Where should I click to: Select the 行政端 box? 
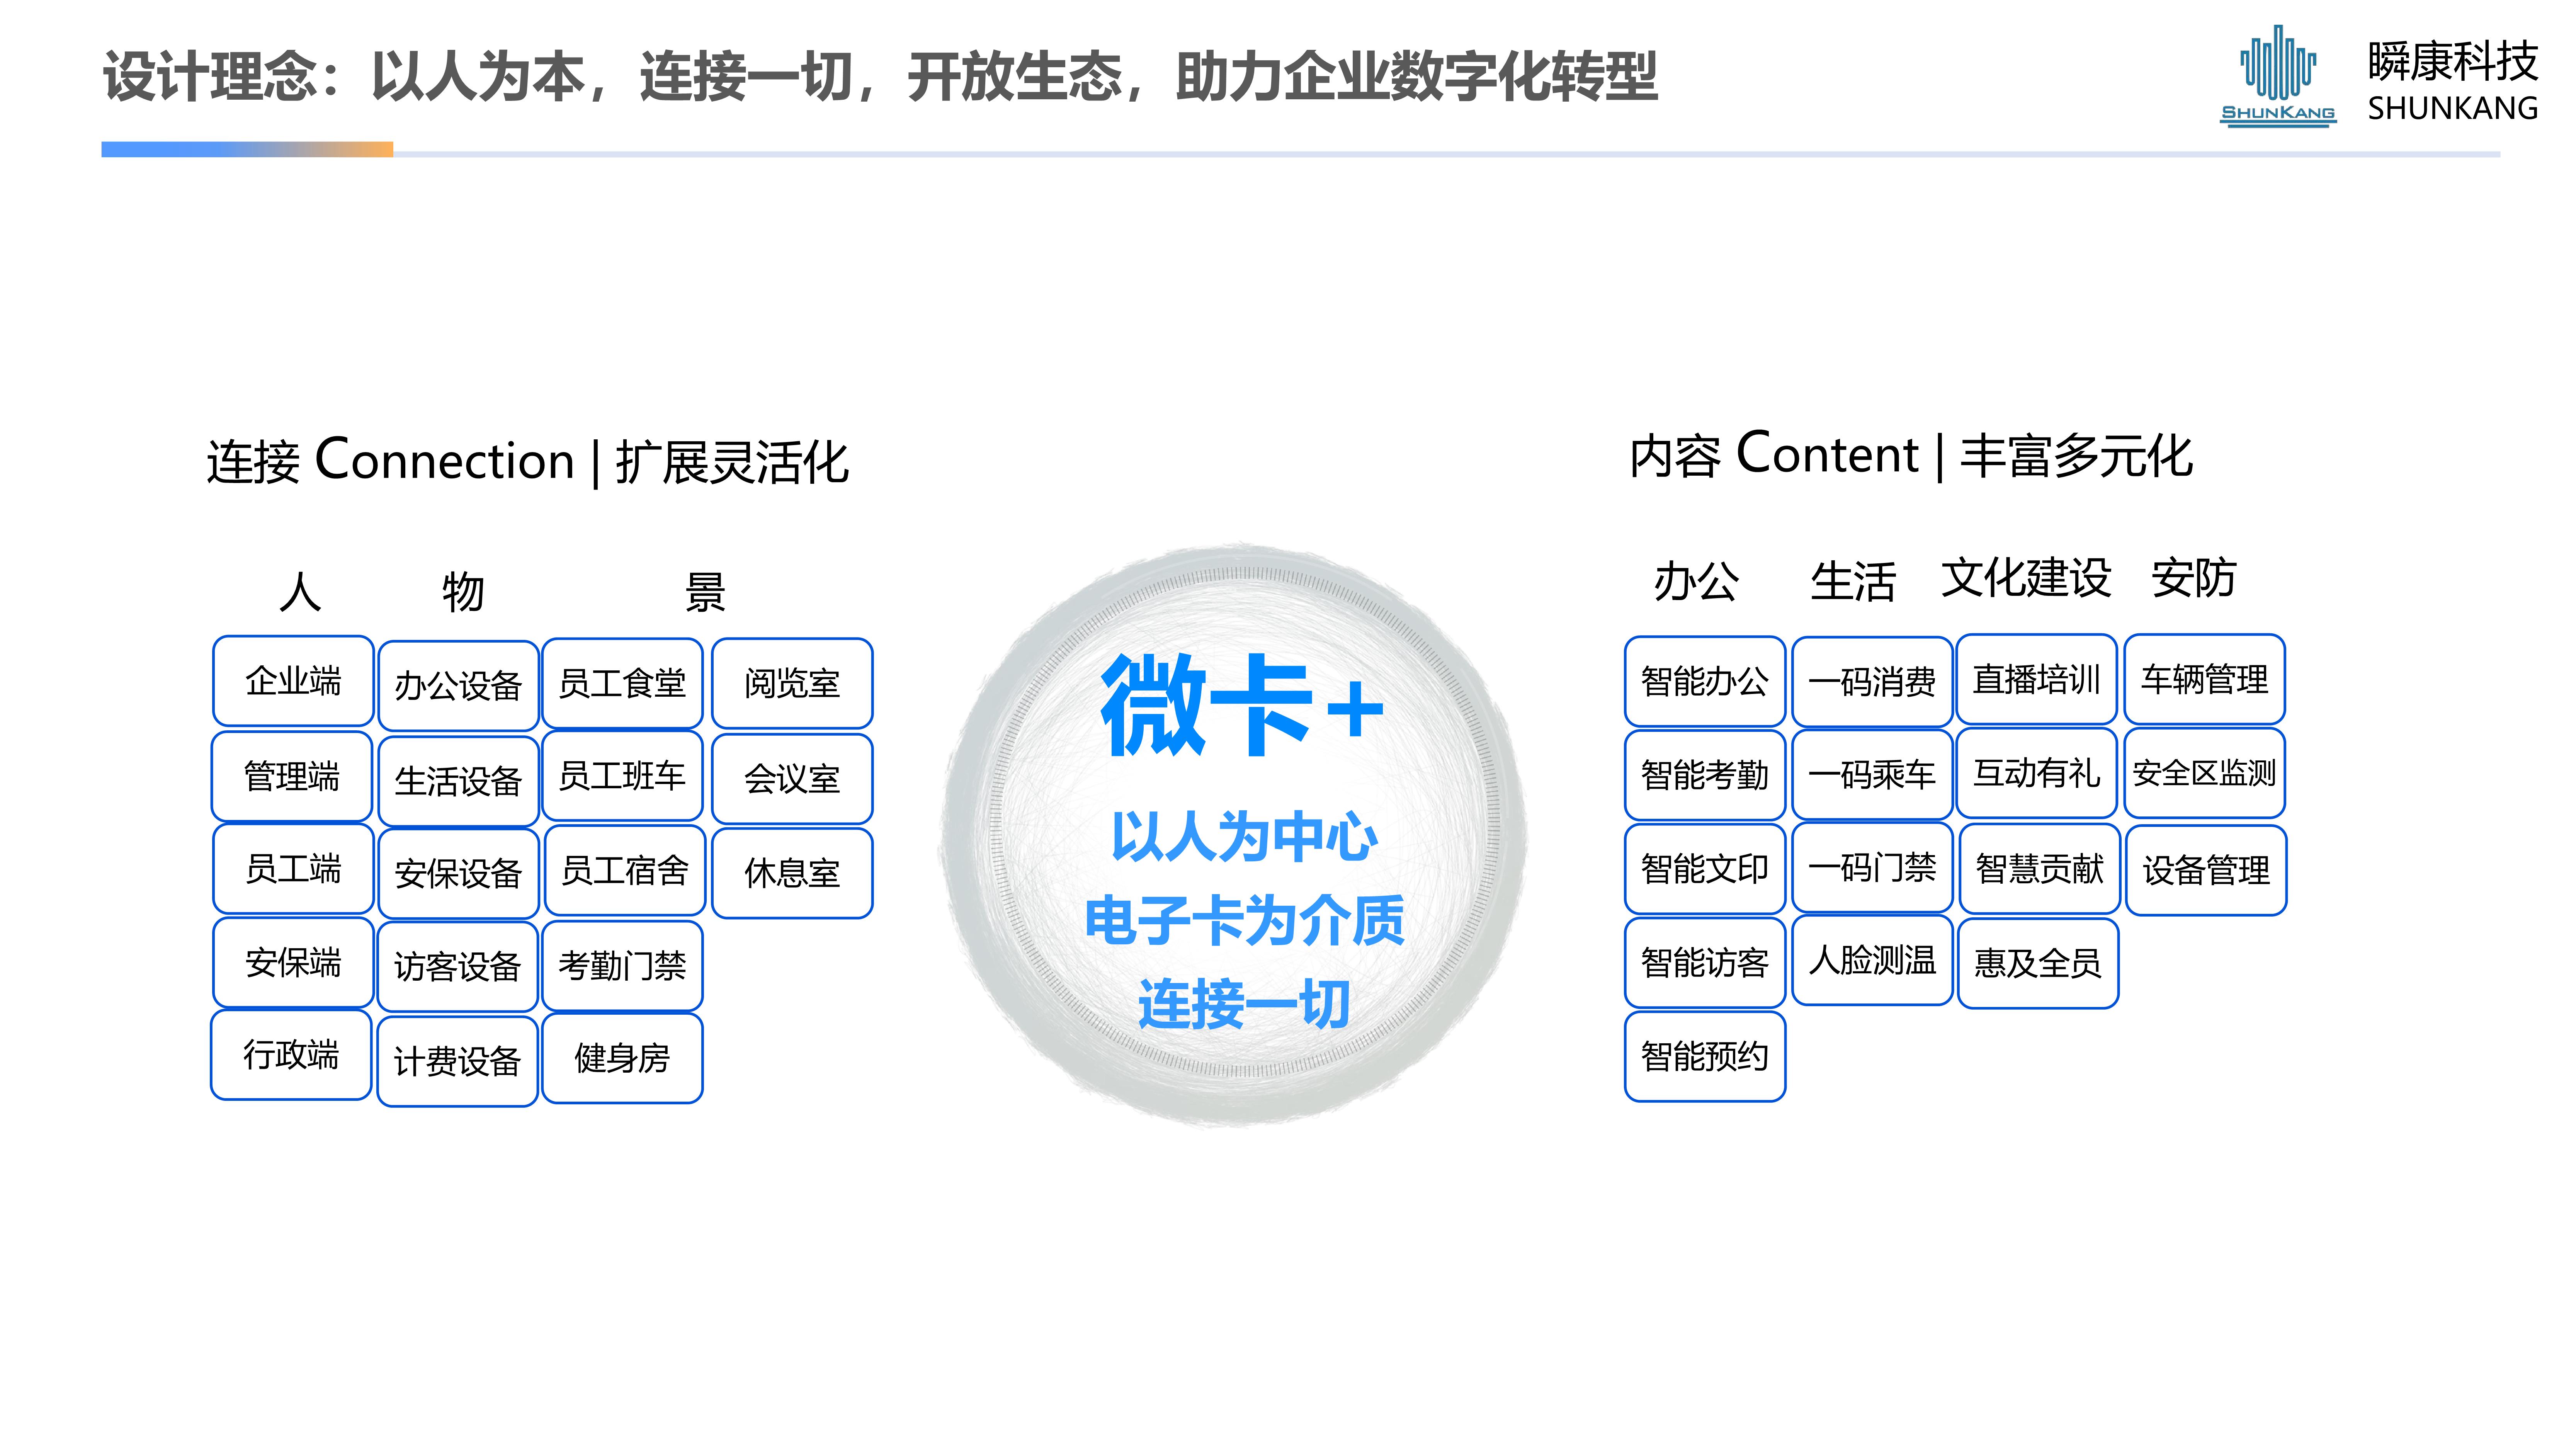291,1055
